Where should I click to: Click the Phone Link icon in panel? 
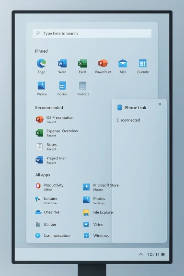point(120,107)
